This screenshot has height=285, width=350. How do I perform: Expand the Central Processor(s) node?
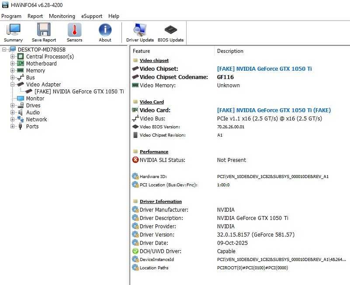pyautogui.click(x=12, y=56)
